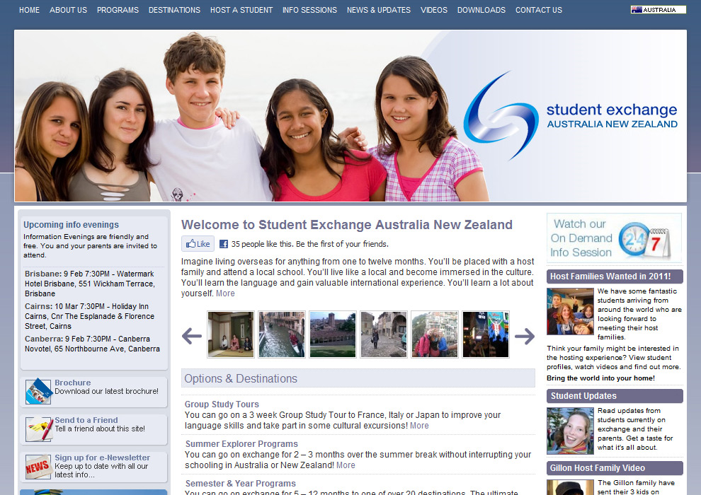Open the Gillon Host Family Video heading

click(615, 467)
